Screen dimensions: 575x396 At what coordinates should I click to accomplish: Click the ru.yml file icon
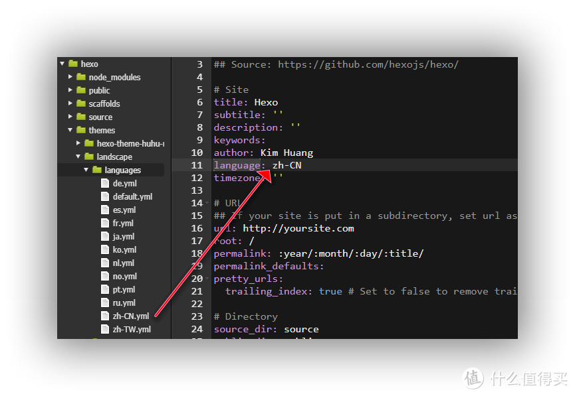pos(105,302)
